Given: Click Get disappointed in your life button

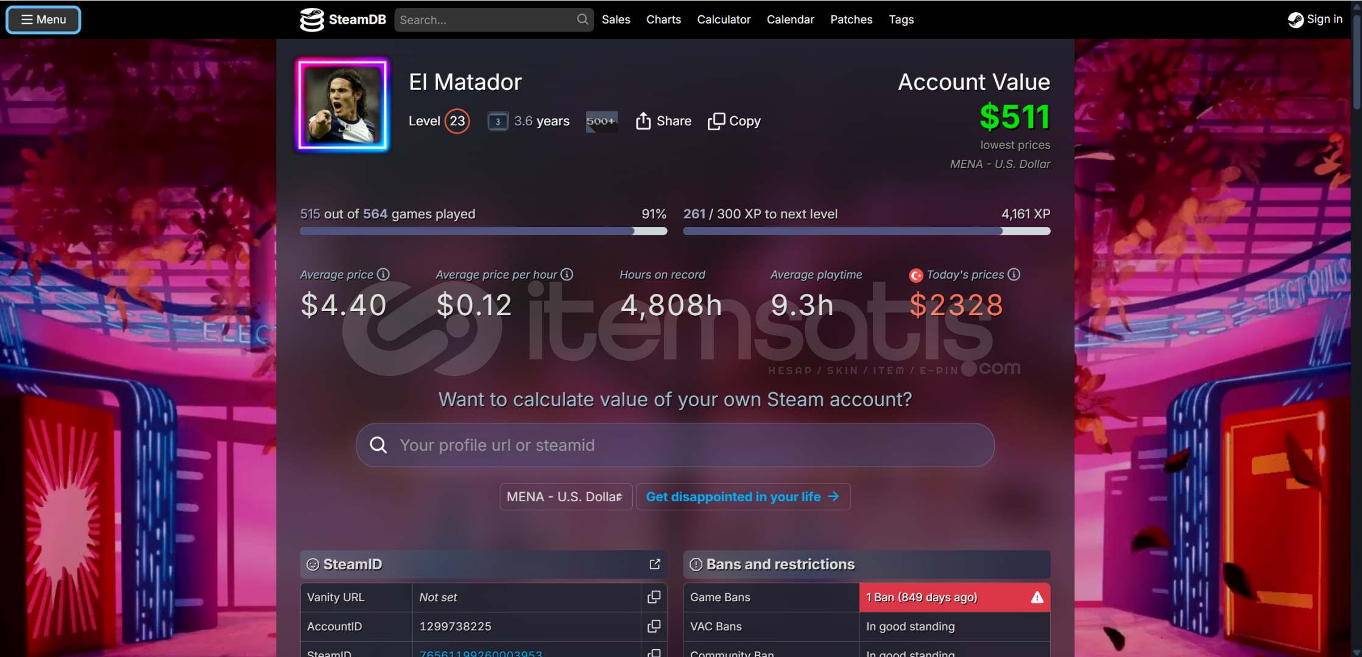Looking at the screenshot, I should coord(743,496).
